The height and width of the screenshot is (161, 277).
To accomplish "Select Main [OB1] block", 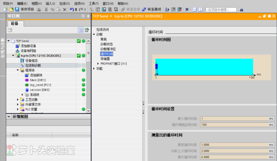I will click(38, 80).
